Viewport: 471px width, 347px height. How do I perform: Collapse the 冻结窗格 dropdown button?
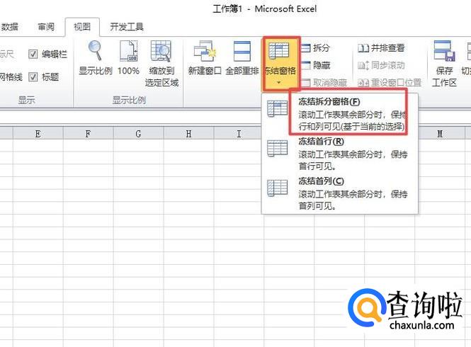[x=279, y=64]
